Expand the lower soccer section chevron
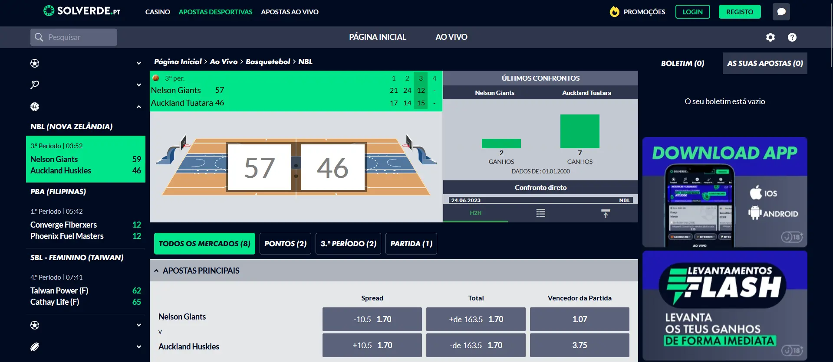Viewport: 833px width, 362px height. pyautogui.click(x=139, y=325)
